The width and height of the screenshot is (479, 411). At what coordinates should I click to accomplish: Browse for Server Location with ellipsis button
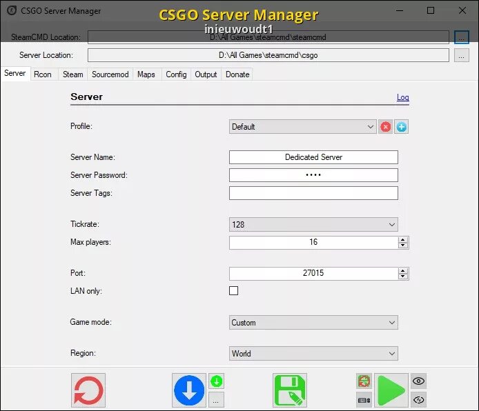pos(461,55)
